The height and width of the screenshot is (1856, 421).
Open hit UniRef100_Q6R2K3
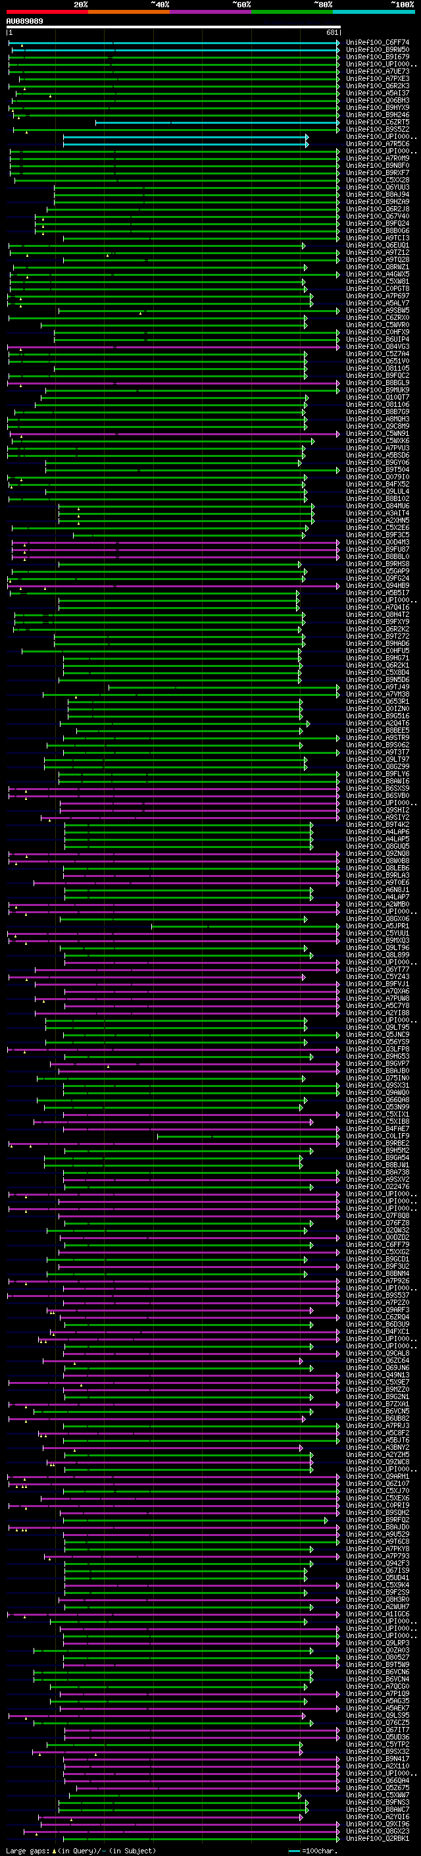378,86
